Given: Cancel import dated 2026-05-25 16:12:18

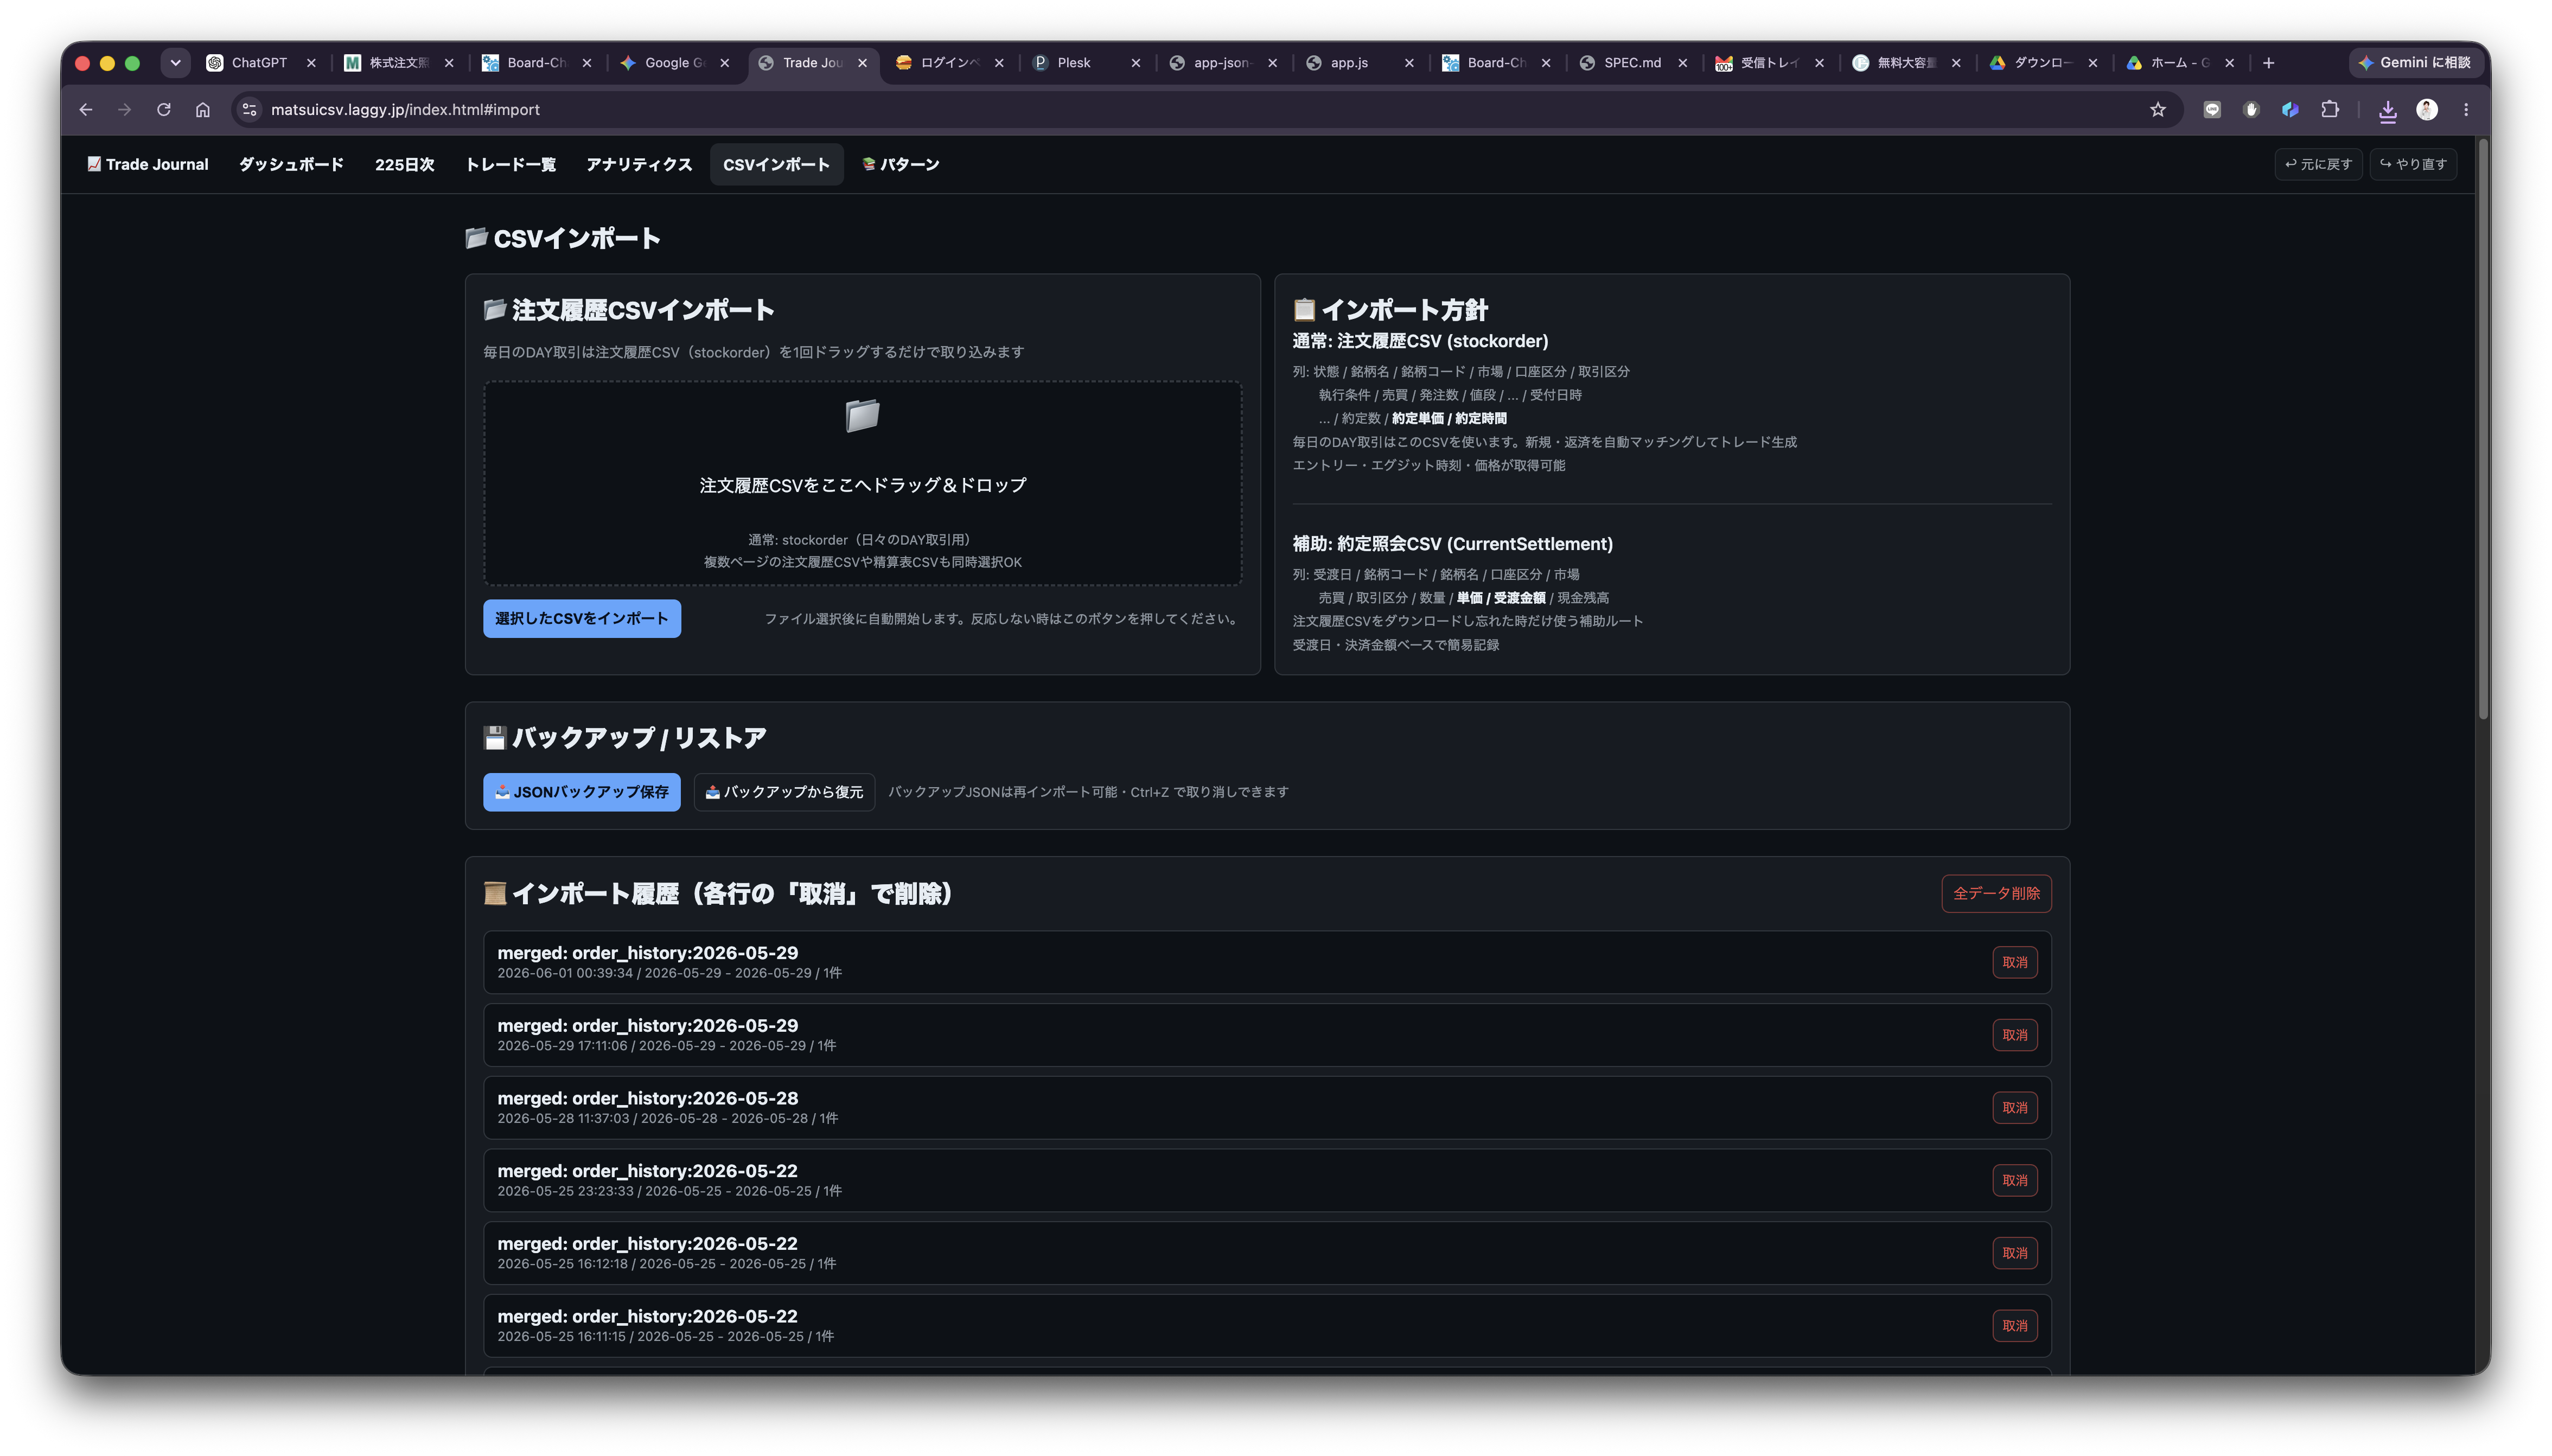Looking at the screenshot, I should pyautogui.click(x=2014, y=1253).
